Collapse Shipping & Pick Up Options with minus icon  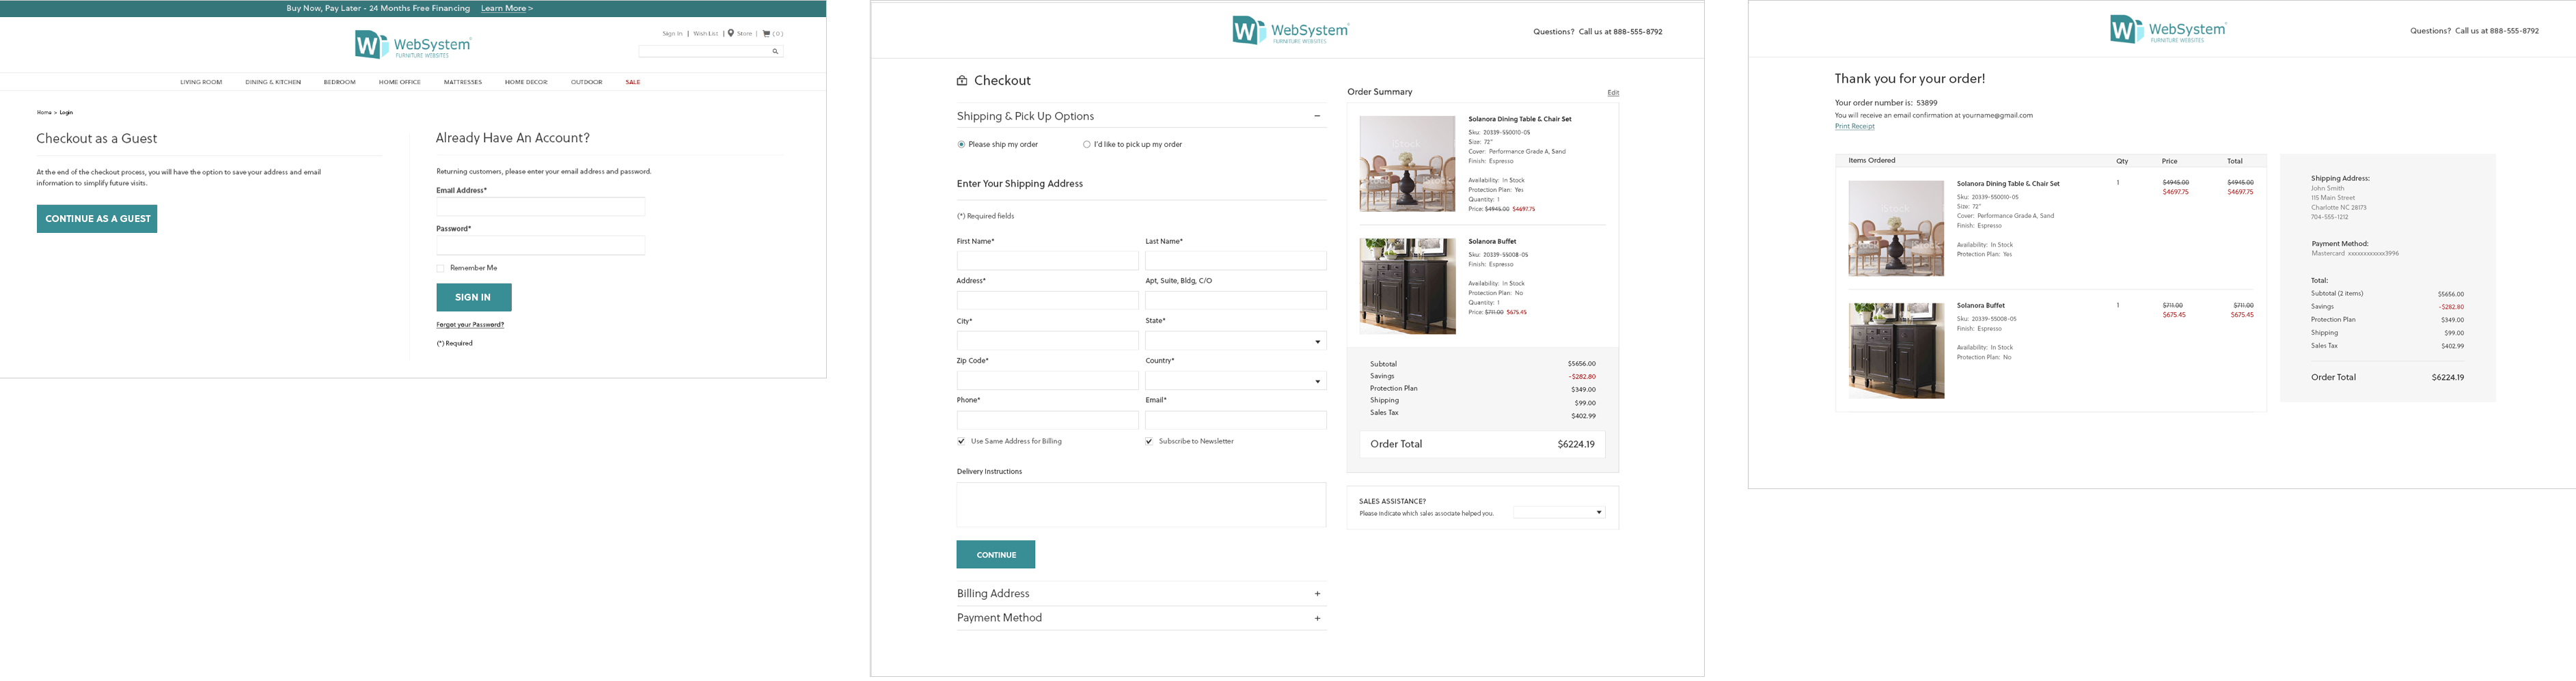1317,116
